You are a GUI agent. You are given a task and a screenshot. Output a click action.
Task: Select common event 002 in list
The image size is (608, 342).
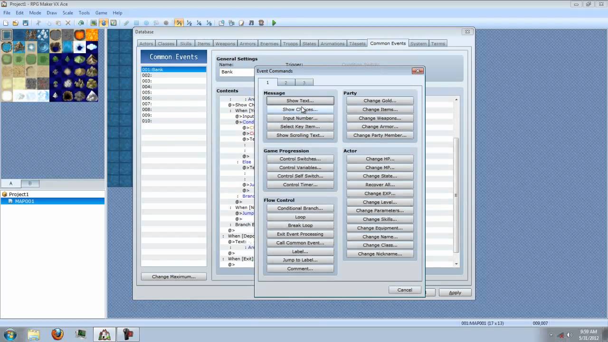(x=174, y=75)
